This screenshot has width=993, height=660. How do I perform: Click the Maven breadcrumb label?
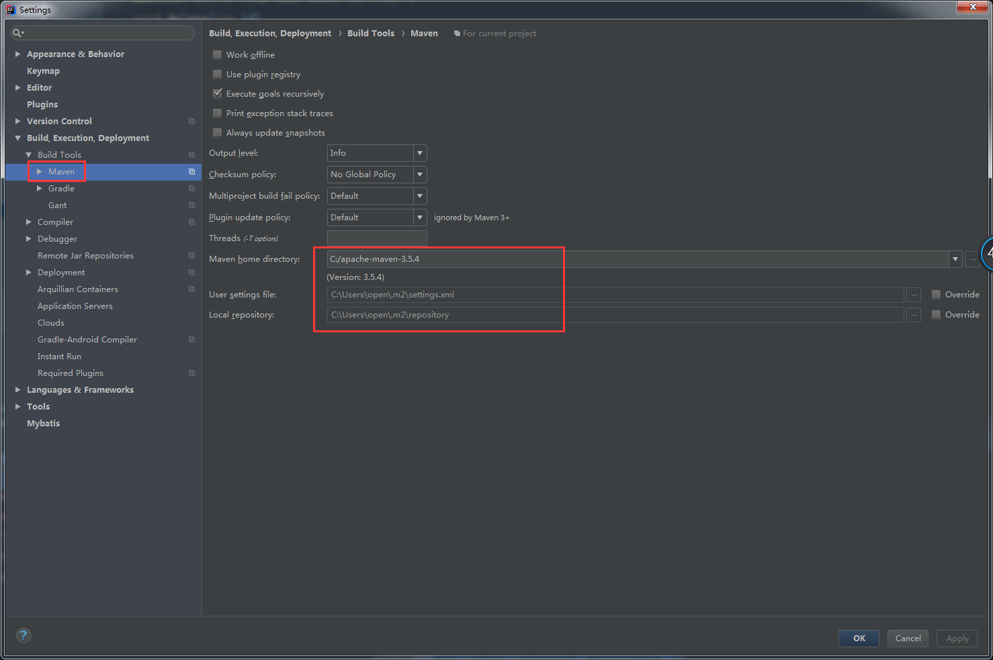[424, 34]
